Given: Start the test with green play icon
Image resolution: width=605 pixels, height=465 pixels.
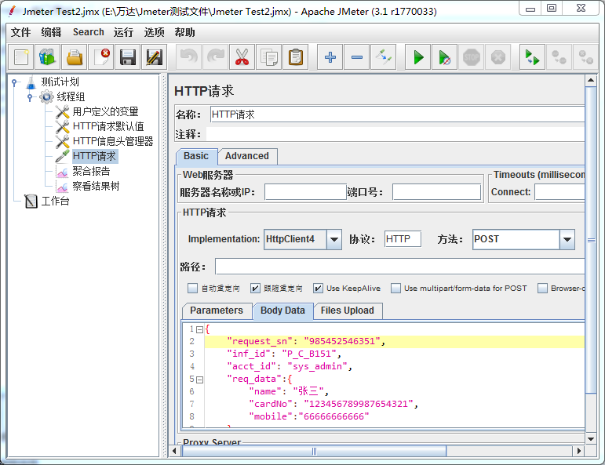Looking at the screenshot, I should [x=418, y=57].
